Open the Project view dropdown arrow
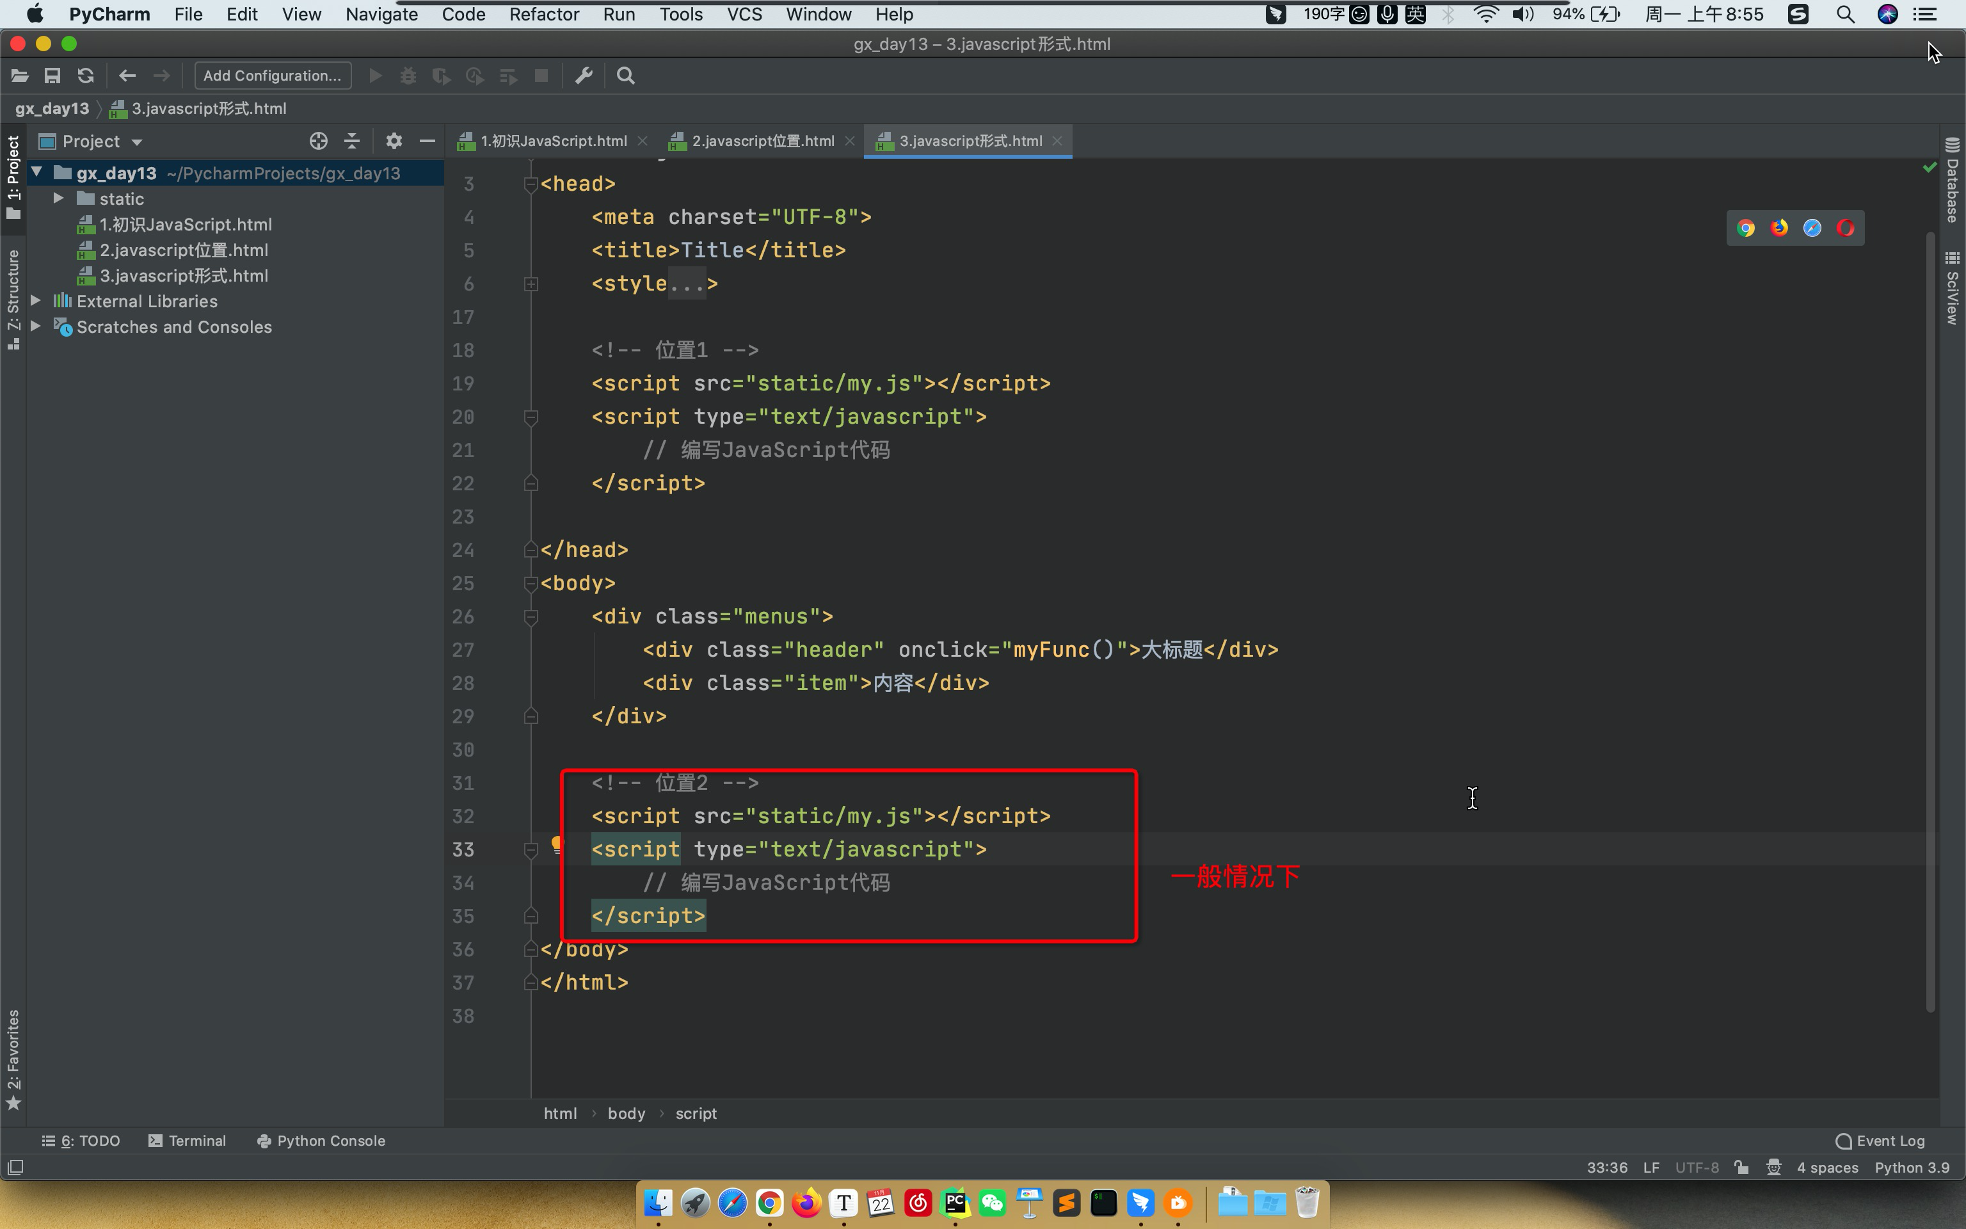Viewport: 1966px width, 1229px height. coord(136,142)
